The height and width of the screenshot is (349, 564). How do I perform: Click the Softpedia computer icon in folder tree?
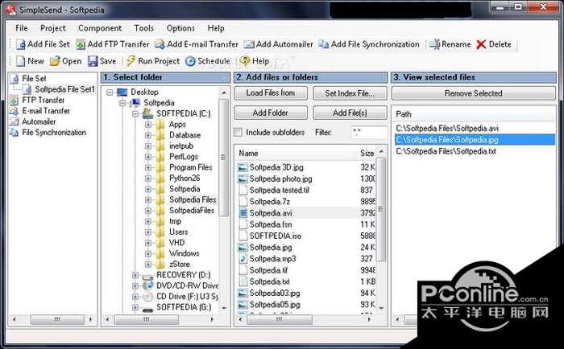click(136, 103)
